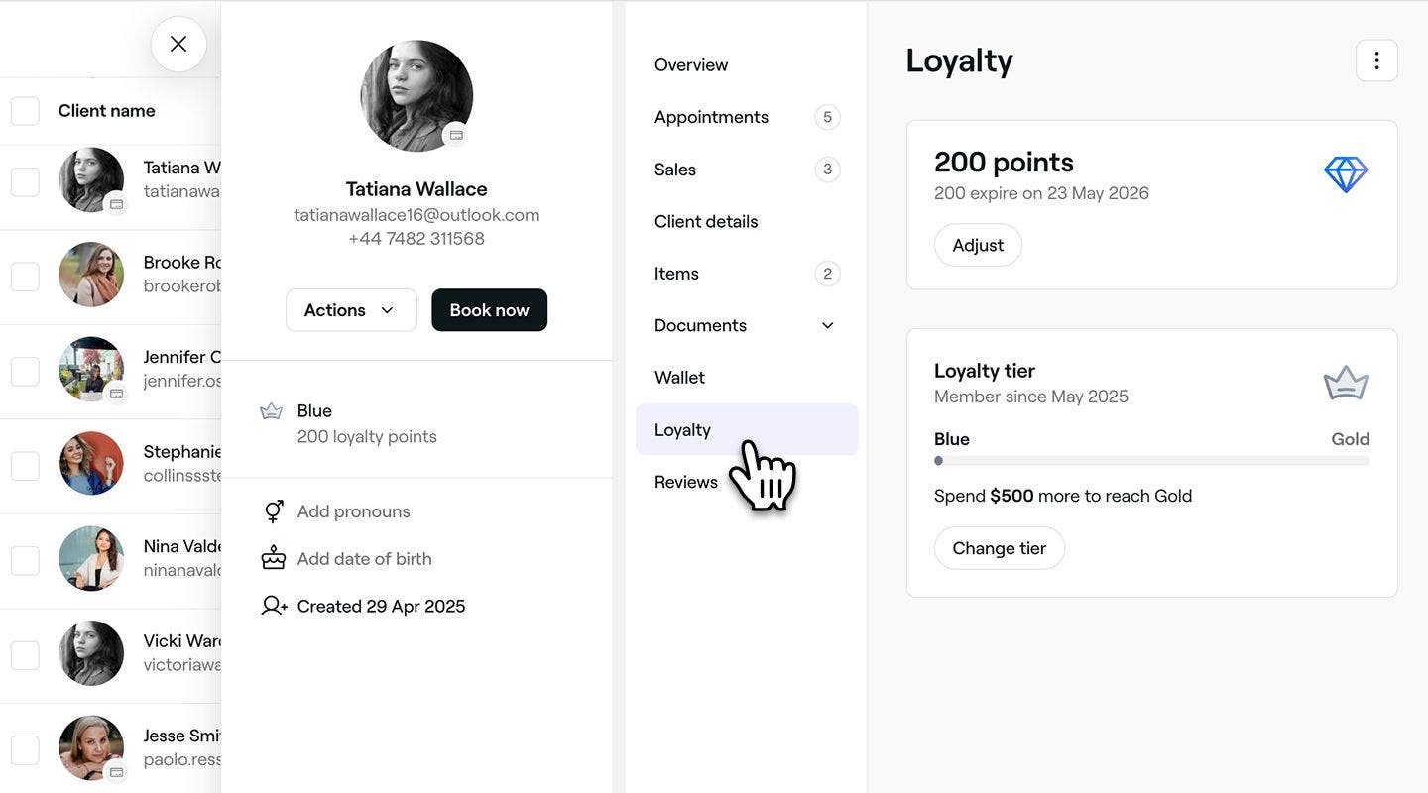The width and height of the screenshot is (1428, 793).
Task: Expand the Documents section chevron
Action: [x=828, y=325]
